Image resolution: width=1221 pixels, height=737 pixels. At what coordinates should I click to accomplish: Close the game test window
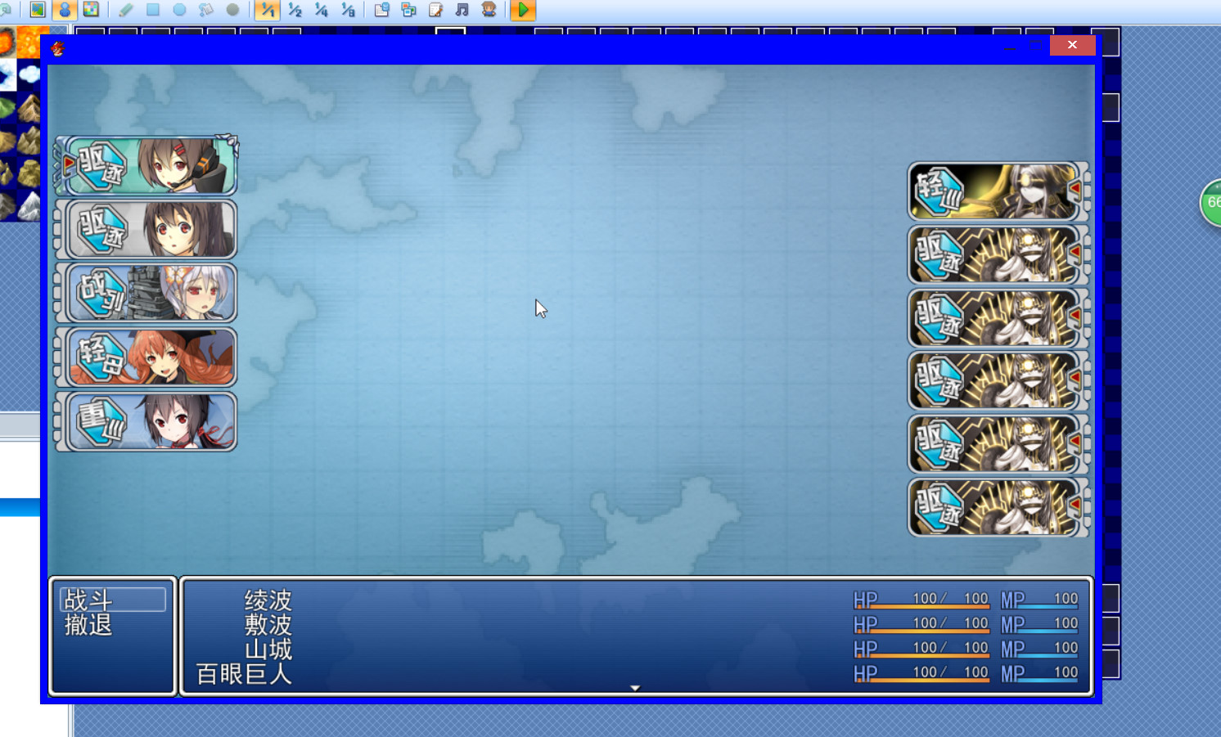[x=1072, y=45]
